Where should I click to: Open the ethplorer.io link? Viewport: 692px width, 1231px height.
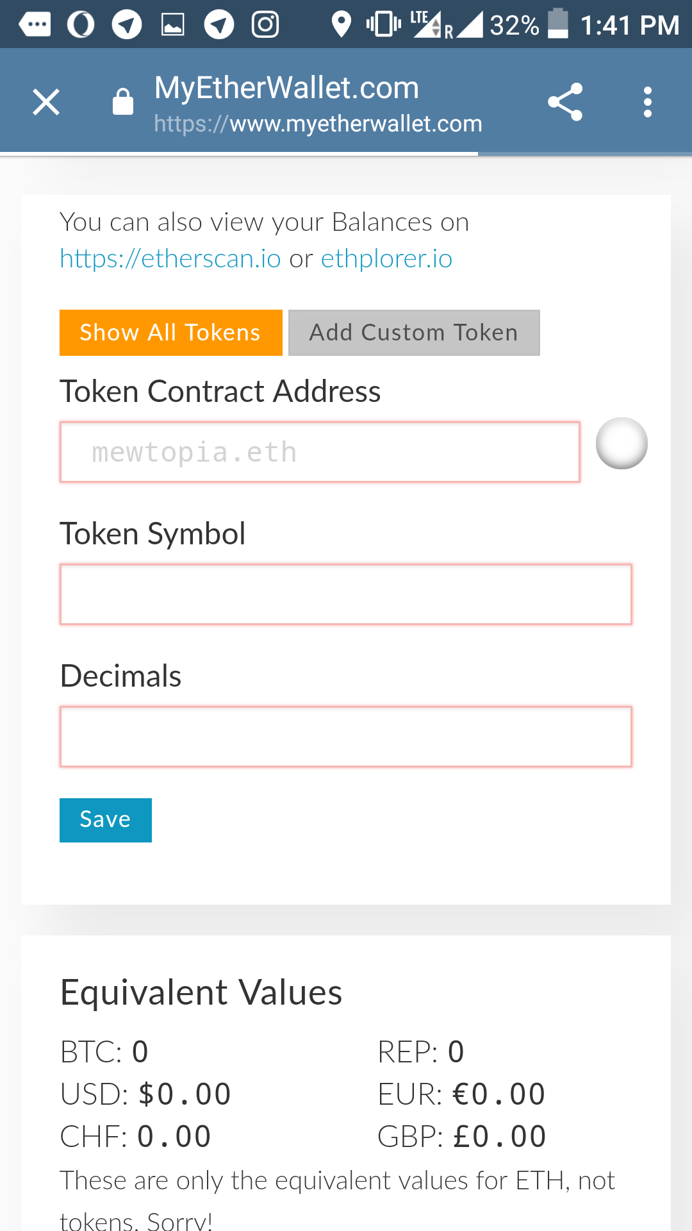[387, 258]
